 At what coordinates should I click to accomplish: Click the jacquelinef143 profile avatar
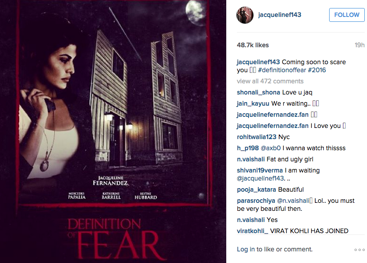coord(245,15)
